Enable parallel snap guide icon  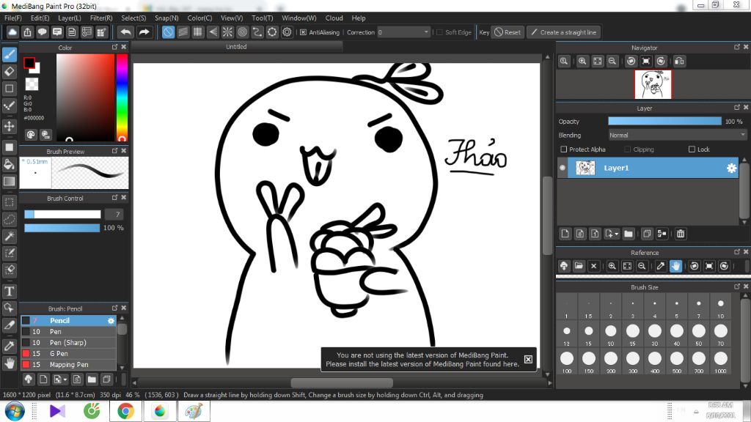(x=183, y=32)
